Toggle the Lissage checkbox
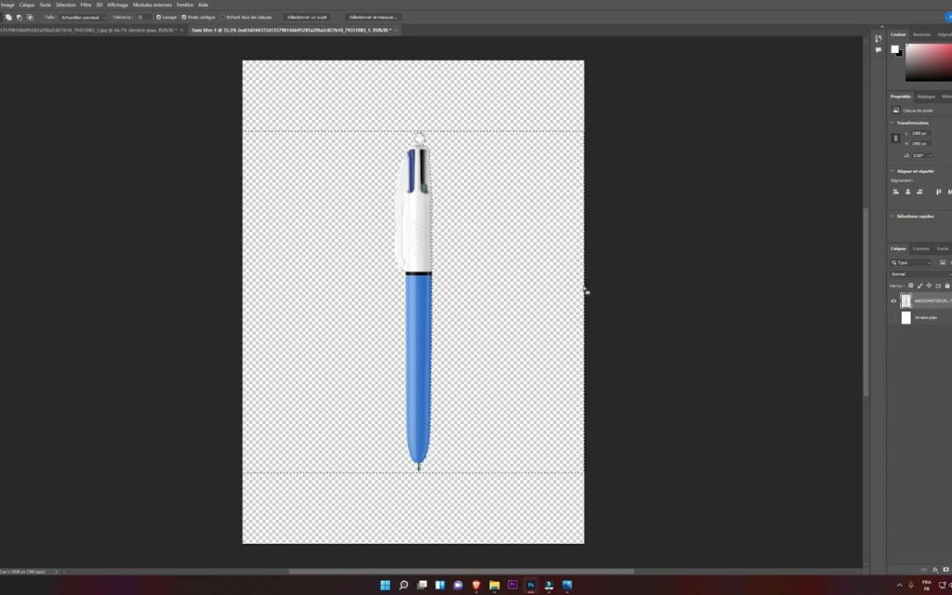Viewport: 952px width, 595px height. [x=159, y=17]
